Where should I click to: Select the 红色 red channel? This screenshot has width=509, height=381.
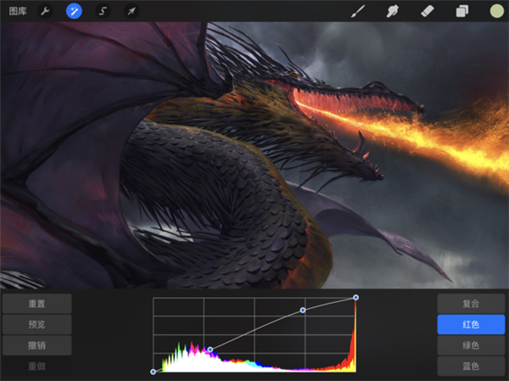[x=471, y=325]
